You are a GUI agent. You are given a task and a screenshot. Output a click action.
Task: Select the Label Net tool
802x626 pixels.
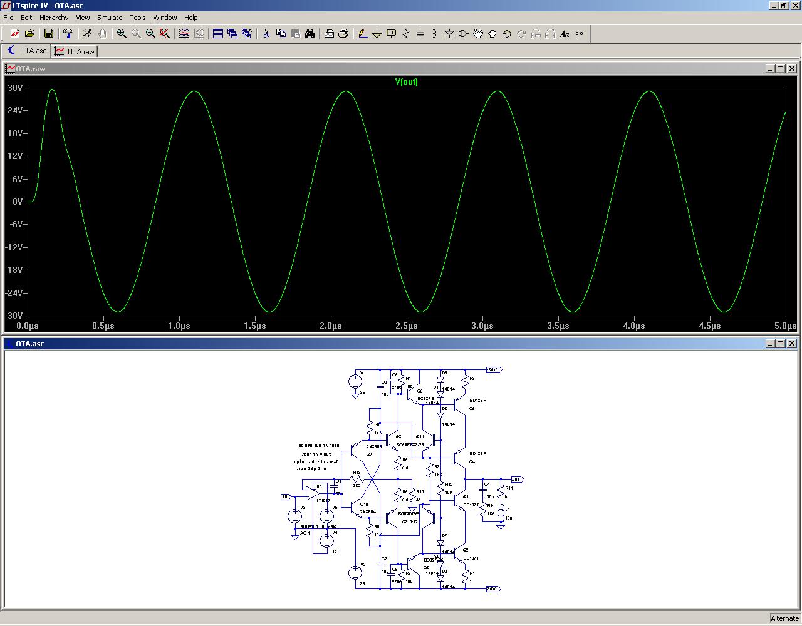click(x=392, y=34)
